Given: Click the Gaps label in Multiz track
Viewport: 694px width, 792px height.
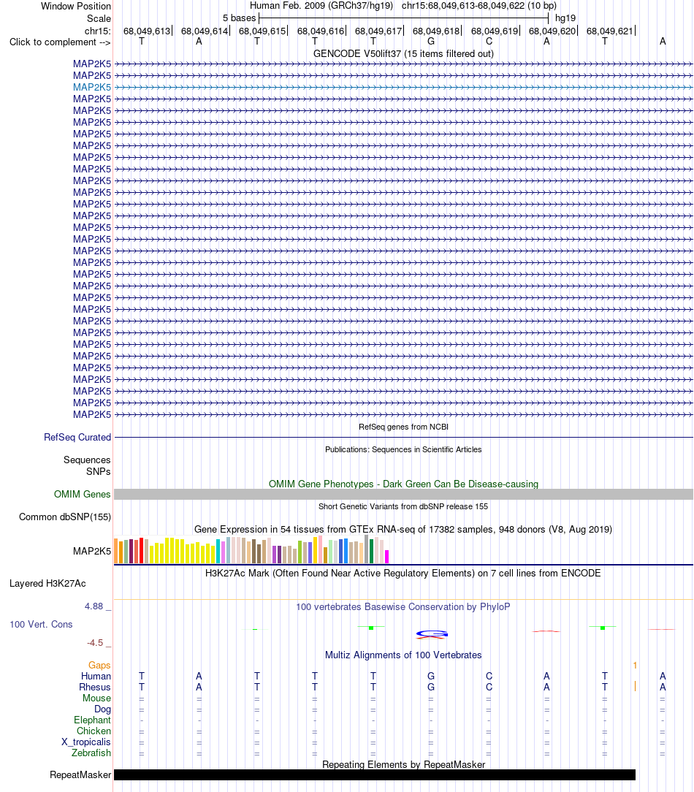Looking at the screenshot, I should (x=99, y=665).
